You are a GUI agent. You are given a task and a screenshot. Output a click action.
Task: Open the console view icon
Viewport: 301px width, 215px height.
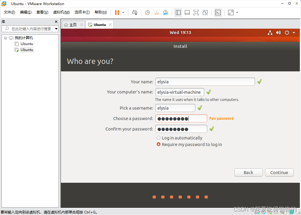click(x=218, y=13)
